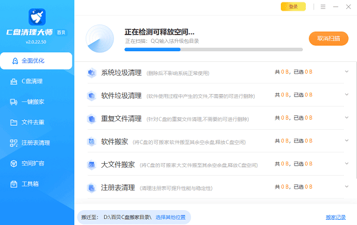This screenshot has height=225, width=357.
Task: Click the 大文件搬家 hexagon icon
Action: [92, 165]
